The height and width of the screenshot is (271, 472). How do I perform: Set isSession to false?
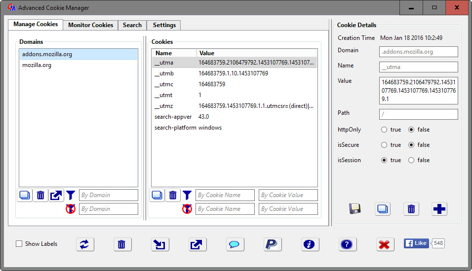click(x=411, y=160)
